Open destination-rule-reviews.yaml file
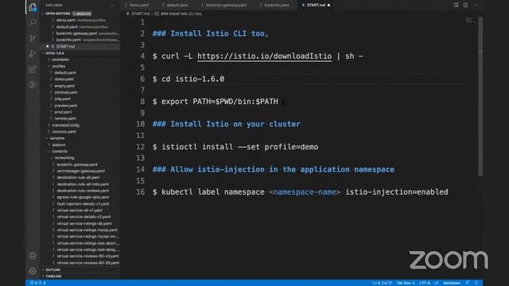Image resolution: width=509 pixels, height=286 pixels. click(83, 191)
